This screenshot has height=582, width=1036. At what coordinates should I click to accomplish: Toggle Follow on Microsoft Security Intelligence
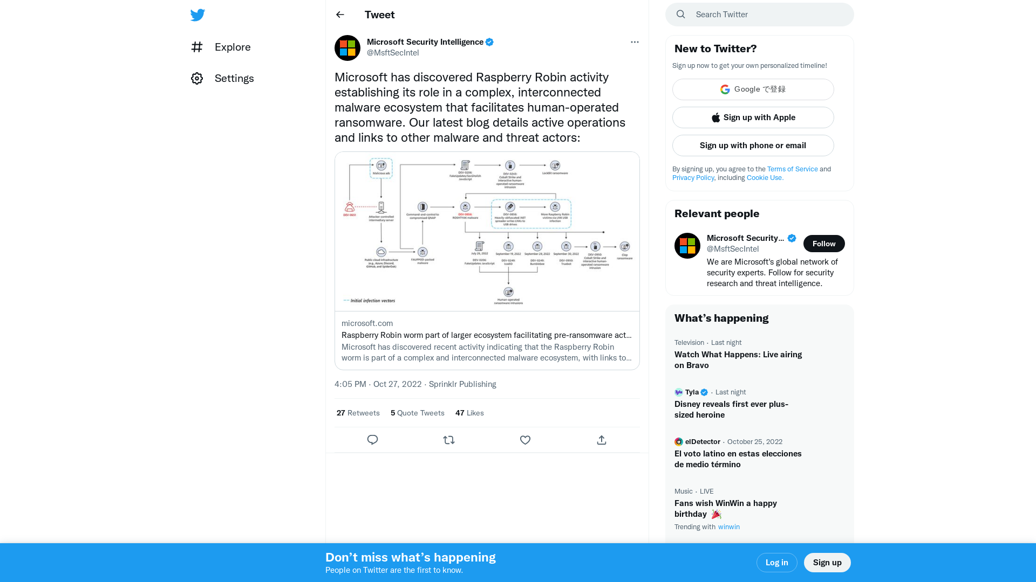click(x=824, y=244)
